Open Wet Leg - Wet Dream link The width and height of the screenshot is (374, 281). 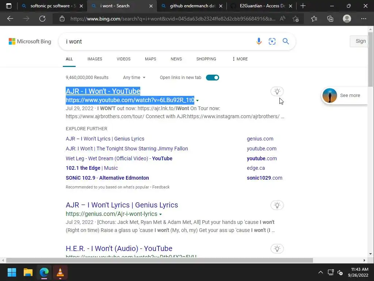pos(119,158)
